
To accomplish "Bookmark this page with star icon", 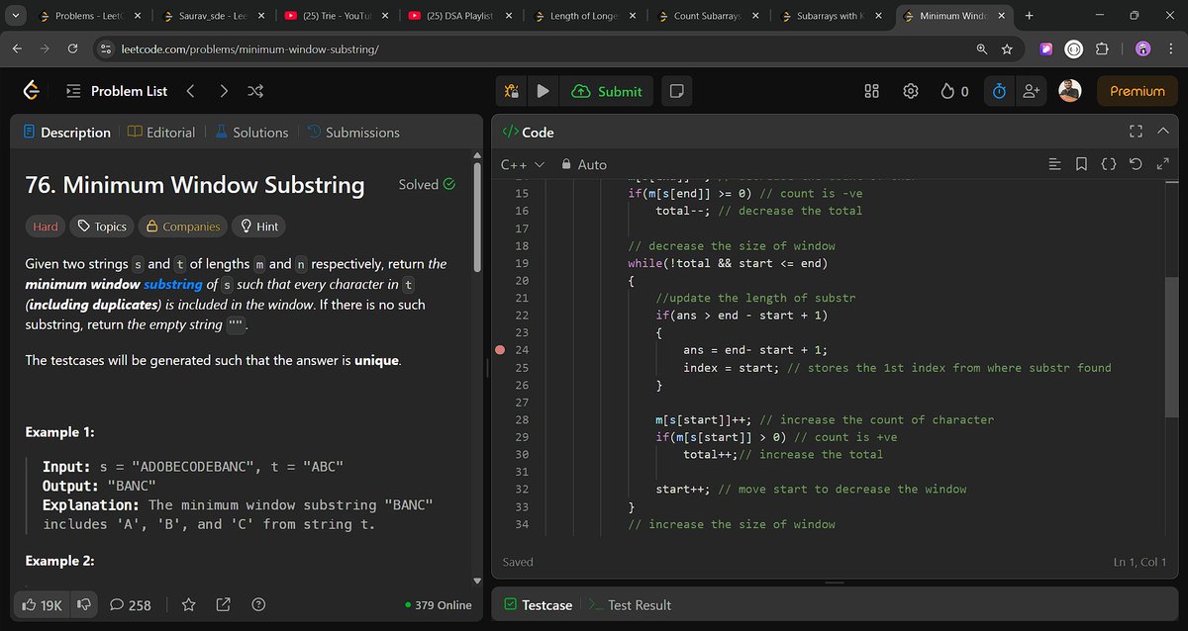I will [1007, 49].
